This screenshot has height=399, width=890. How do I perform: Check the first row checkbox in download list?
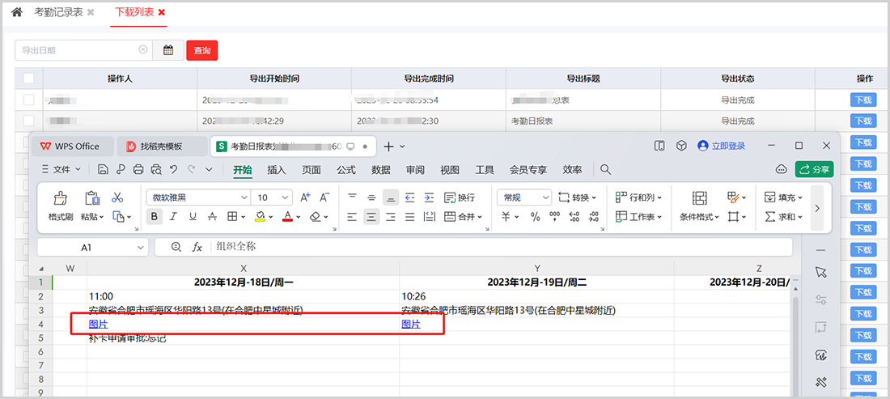(28, 100)
